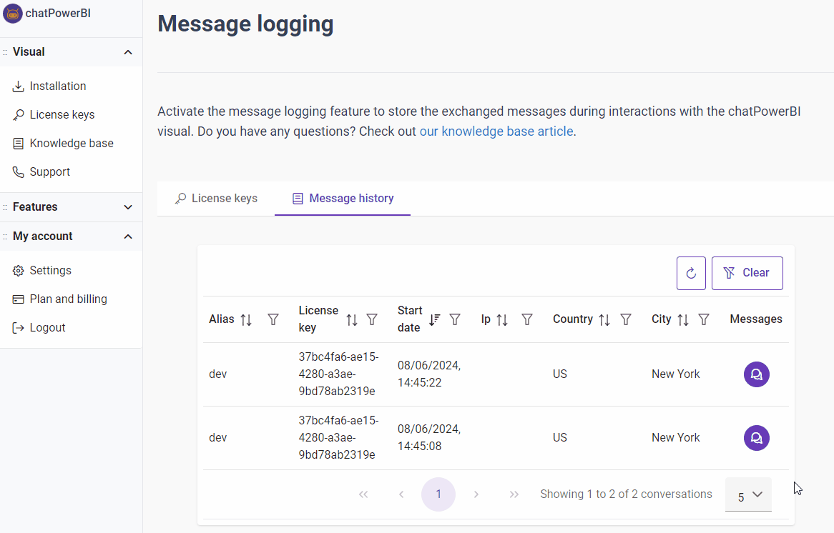Viewport: 834px width, 533px height.
Task: Go to the first page
Action: pos(363,494)
